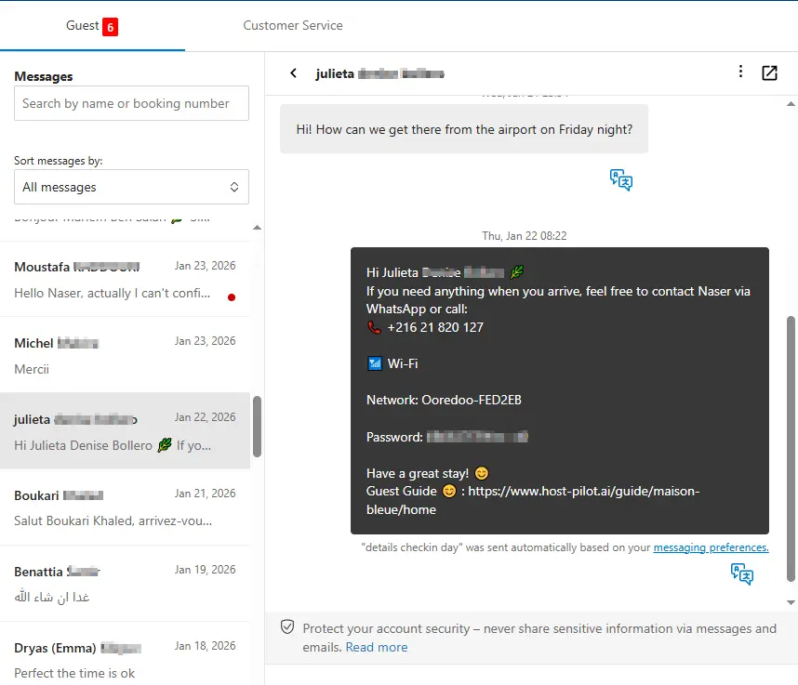Pop out the chat in a new window
This screenshot has width=798, height=685.
pos(770,72)
